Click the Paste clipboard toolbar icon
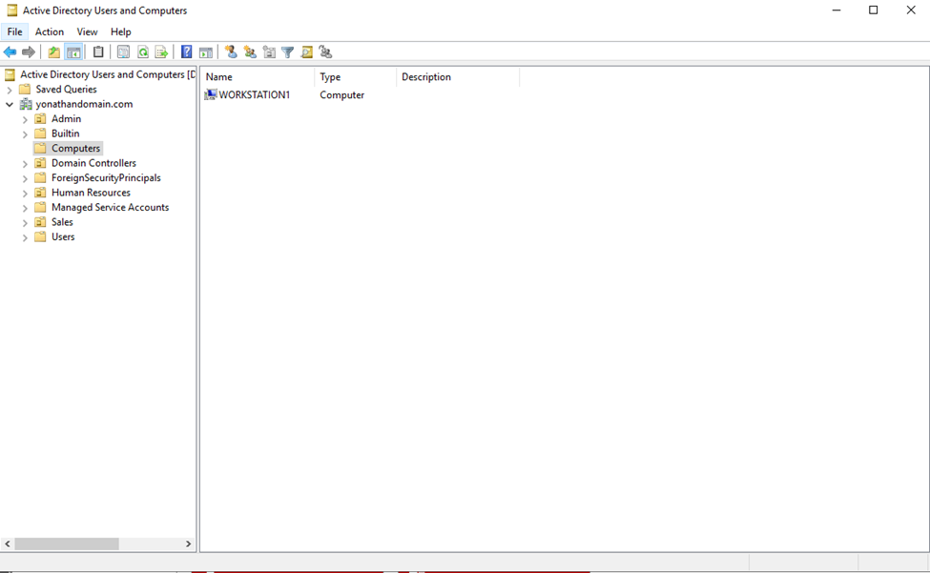The width and height of the screenshot is (930, 573). (x=98, y=52)
